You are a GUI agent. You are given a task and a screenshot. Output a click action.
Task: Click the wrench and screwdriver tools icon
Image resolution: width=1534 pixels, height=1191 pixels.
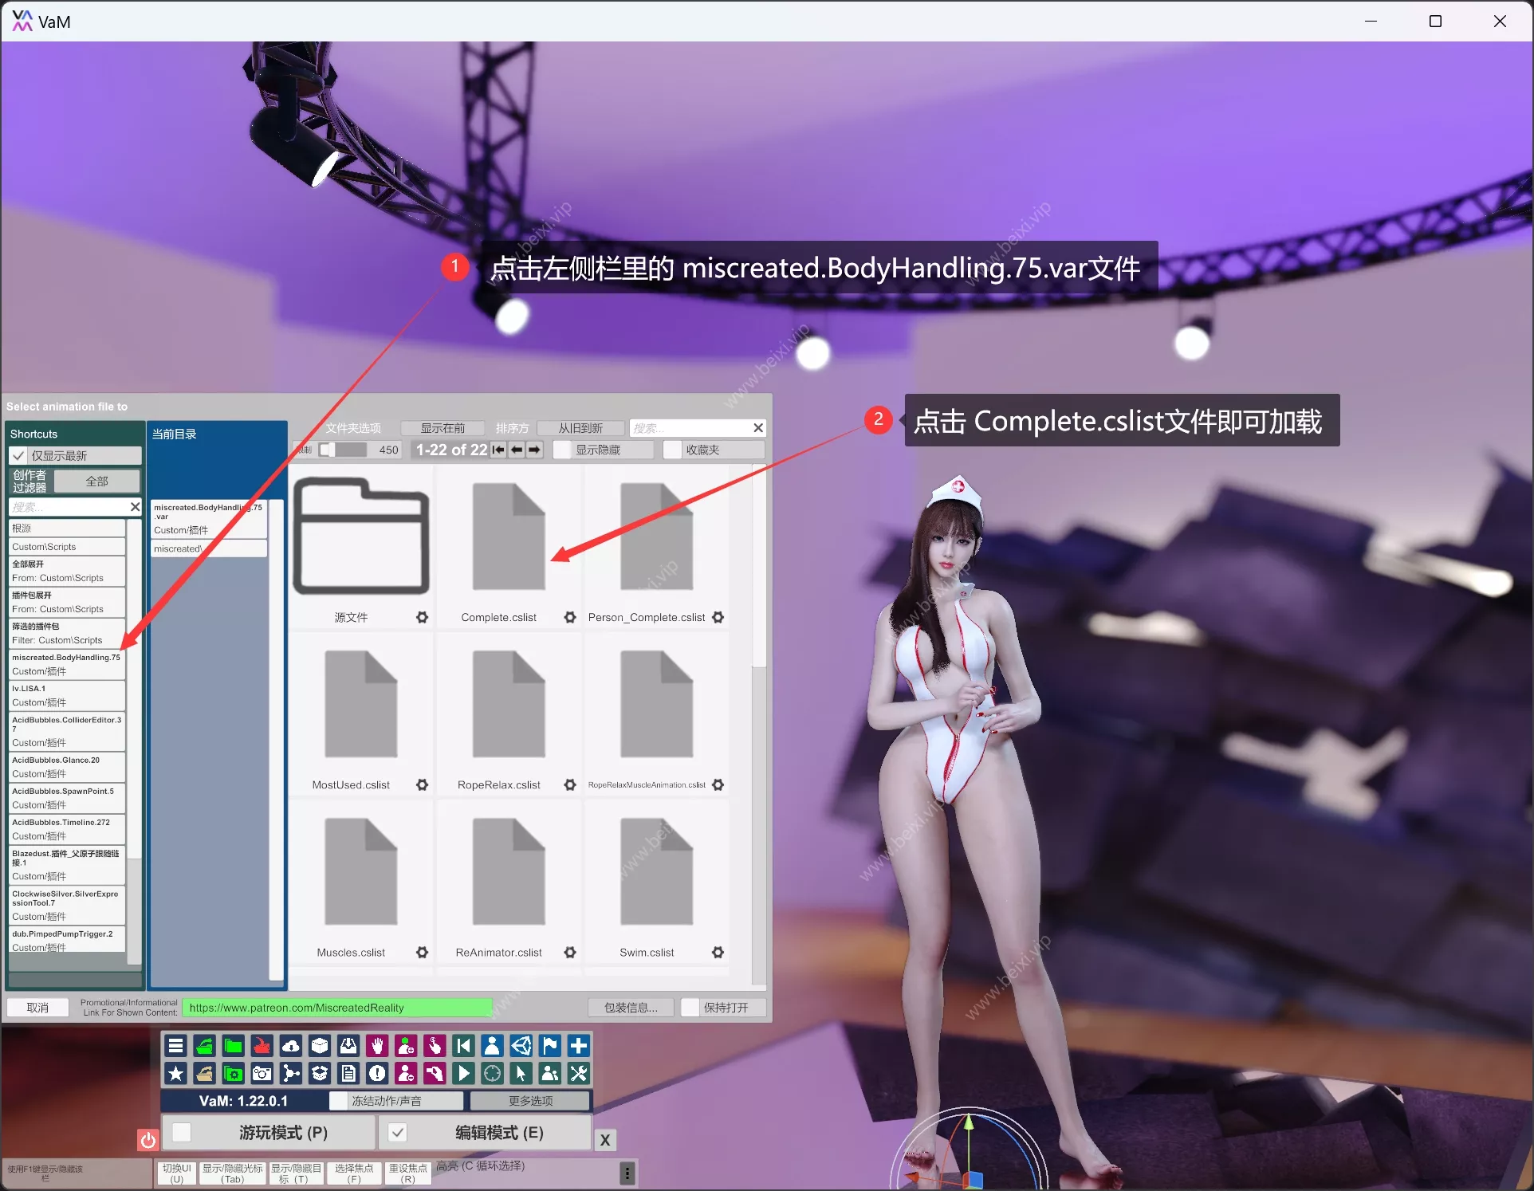point(579,1073)
